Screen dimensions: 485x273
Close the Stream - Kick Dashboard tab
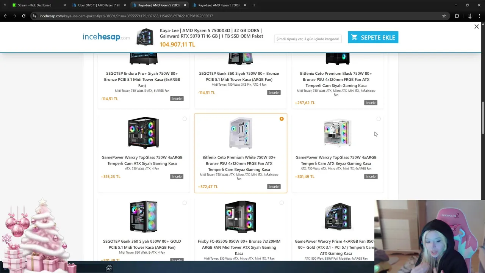(64, 5)
